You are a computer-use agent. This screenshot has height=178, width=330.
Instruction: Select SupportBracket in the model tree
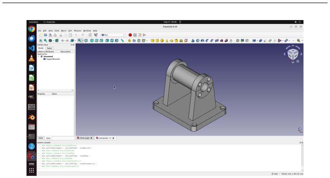(53, 59)
